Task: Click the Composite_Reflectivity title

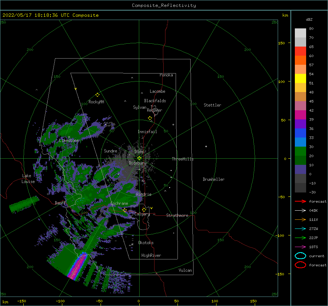Action: click(164, 5)
